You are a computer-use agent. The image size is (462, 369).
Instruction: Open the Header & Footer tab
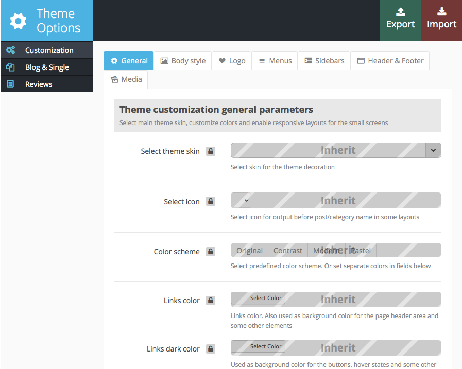point(390,61)
